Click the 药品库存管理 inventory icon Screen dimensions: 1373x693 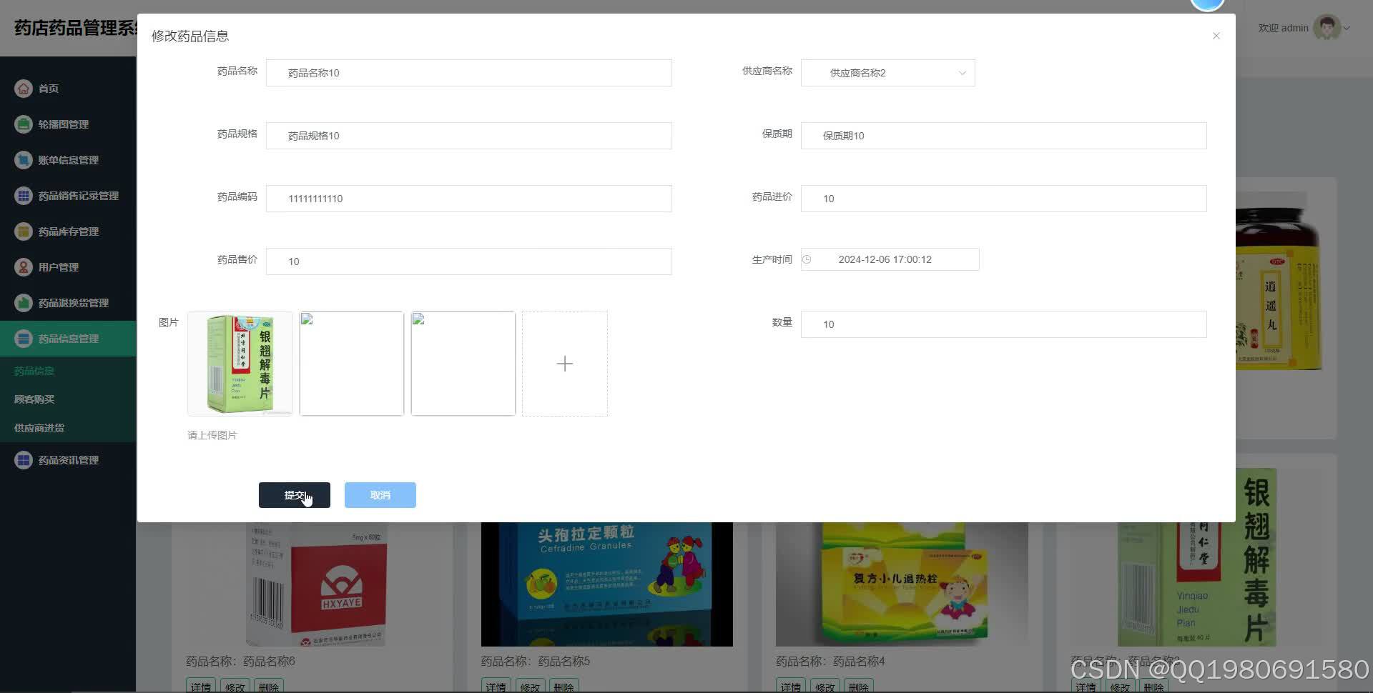point(22,231)
